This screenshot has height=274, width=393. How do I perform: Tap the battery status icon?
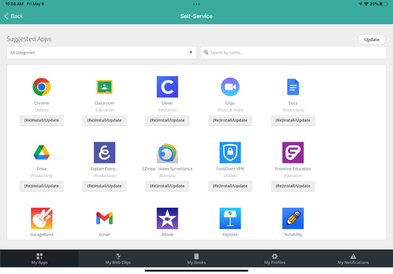click(384, 4)
